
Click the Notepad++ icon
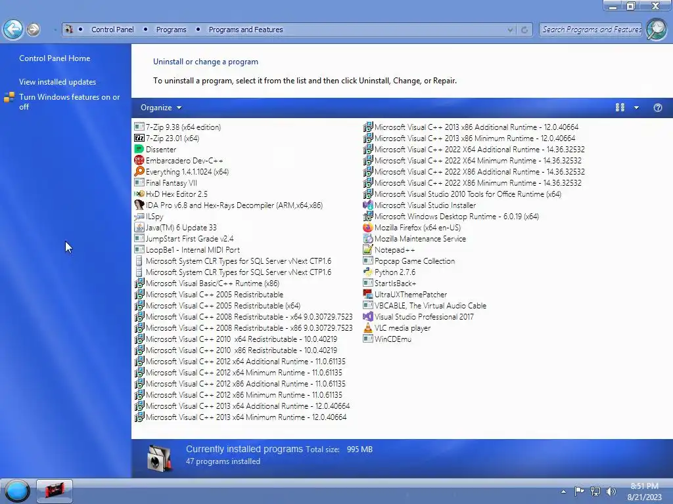[x=368, y=249]
